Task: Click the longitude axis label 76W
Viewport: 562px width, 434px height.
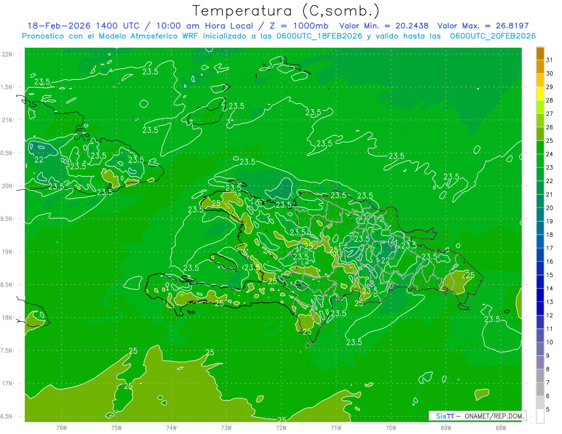Action: pos(61,428)
